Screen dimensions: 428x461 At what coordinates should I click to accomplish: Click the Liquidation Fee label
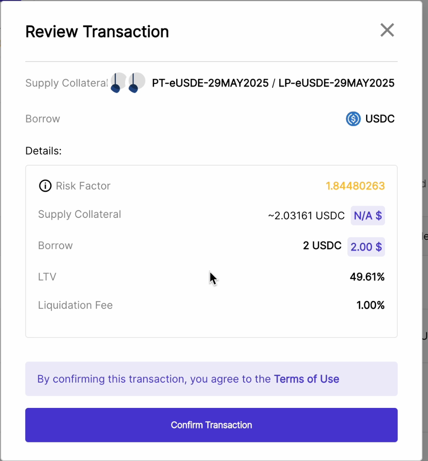(75, 305)
